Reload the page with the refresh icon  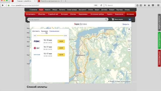pos(101,5)
